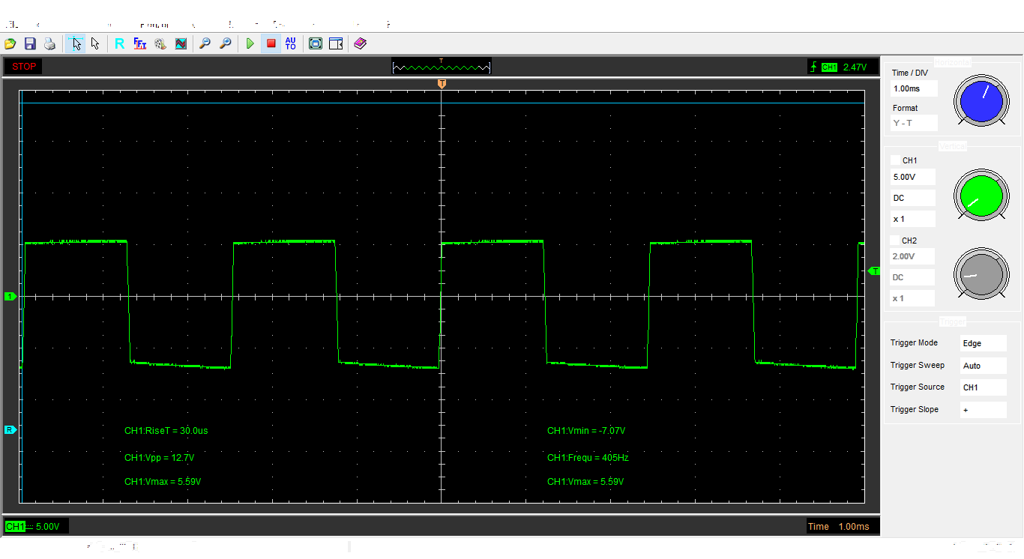Save the current waveform capture
Screen dimensions: 1024x559
(30, 43)
